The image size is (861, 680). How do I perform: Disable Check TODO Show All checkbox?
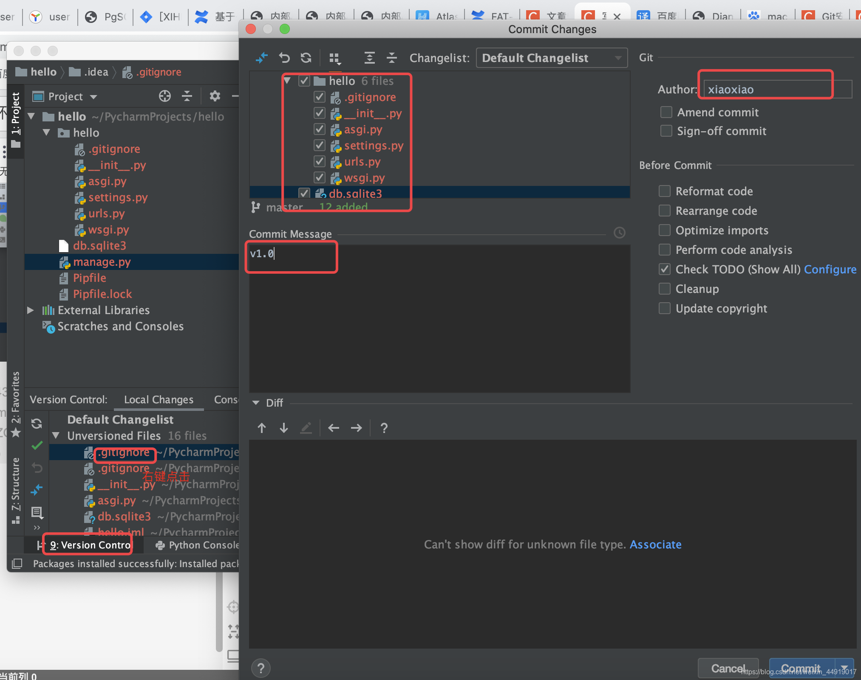tap(665, 270)
